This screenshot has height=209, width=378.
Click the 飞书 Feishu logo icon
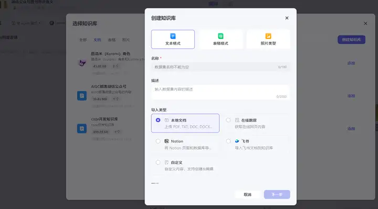point(237,141)
